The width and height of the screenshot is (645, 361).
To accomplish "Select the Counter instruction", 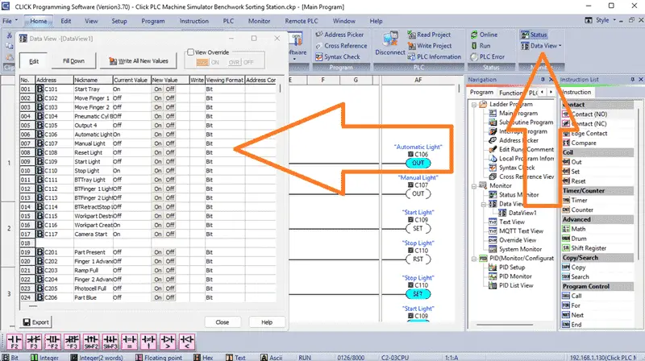I will click(577, 210).
